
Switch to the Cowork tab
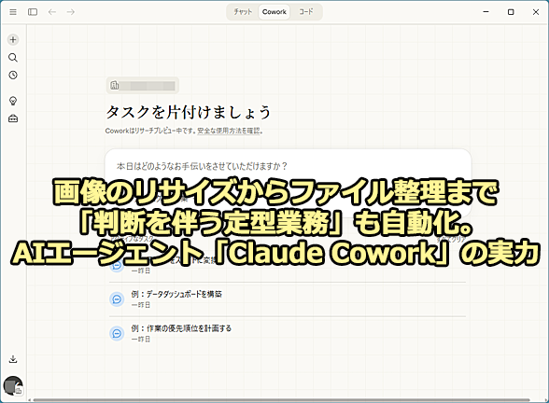(274, 12)
